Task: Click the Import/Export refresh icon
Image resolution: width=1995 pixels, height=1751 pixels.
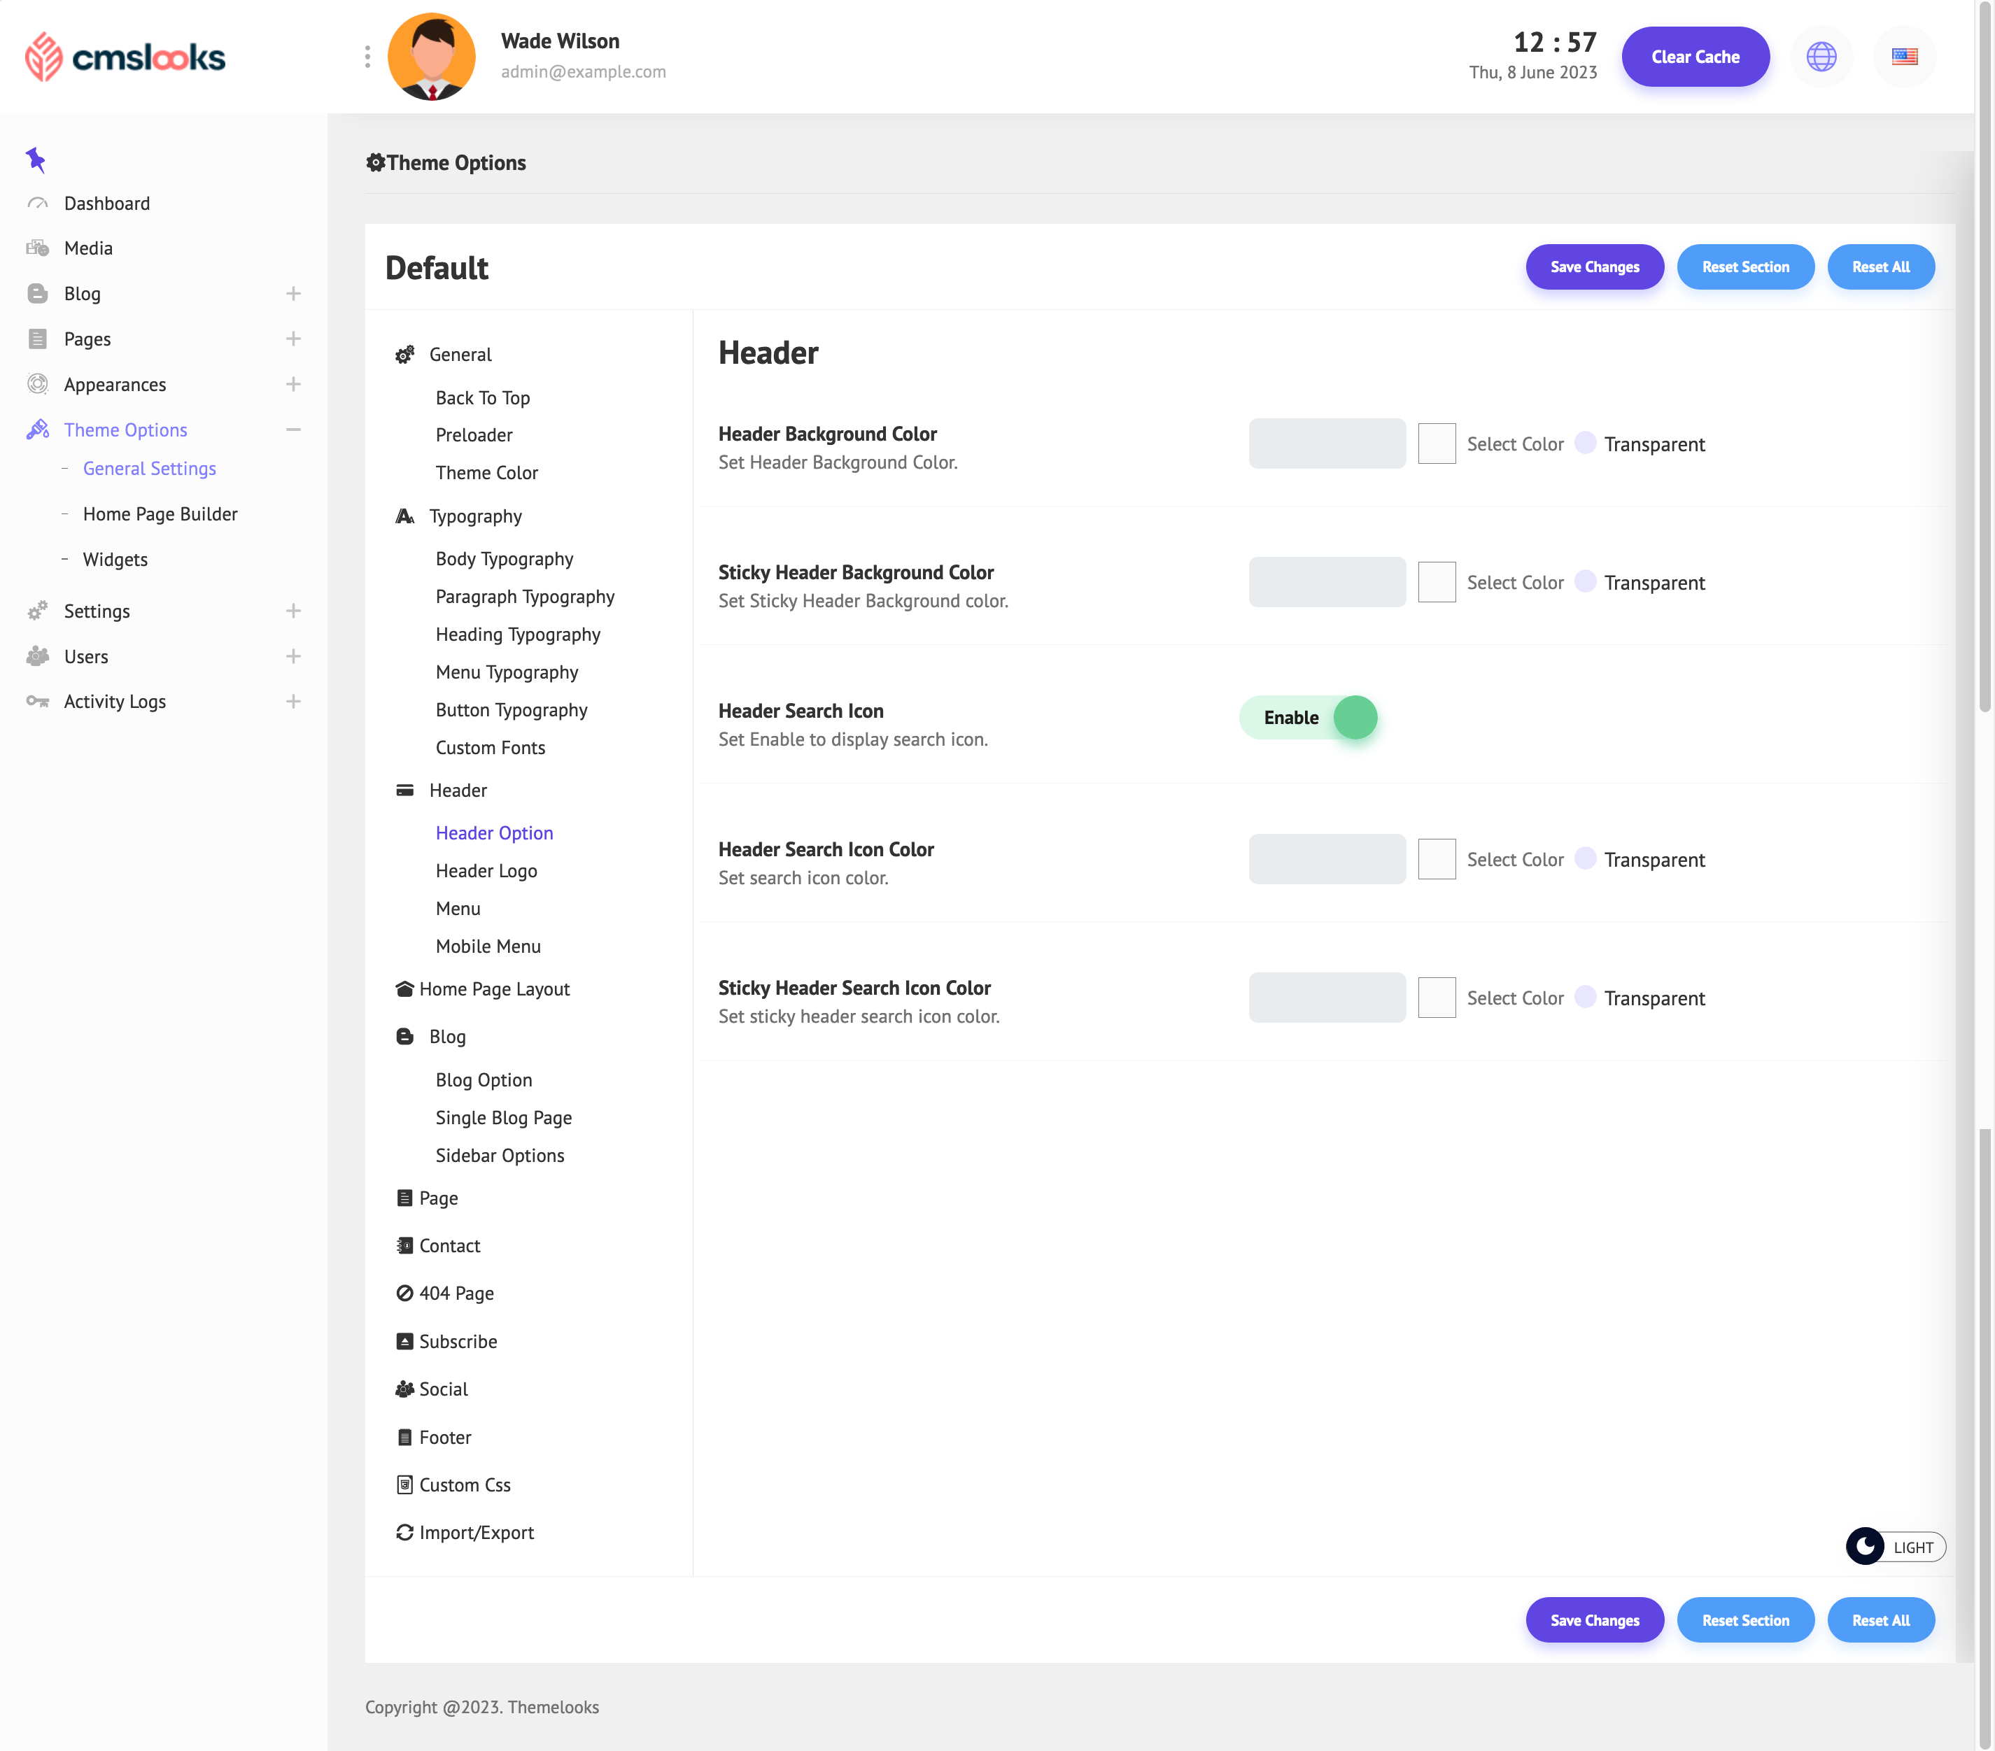Action: tap(404, 1531)
